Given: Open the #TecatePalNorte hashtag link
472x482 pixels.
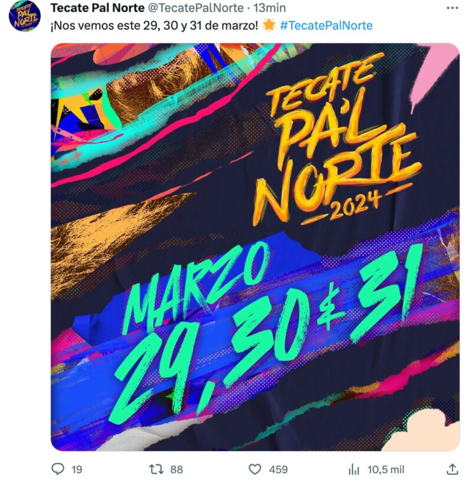Looking at the screenshot, I should click(x=326, y=25).
